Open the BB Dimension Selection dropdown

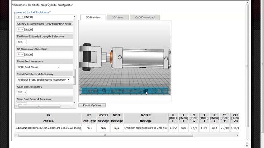point(20,55)
